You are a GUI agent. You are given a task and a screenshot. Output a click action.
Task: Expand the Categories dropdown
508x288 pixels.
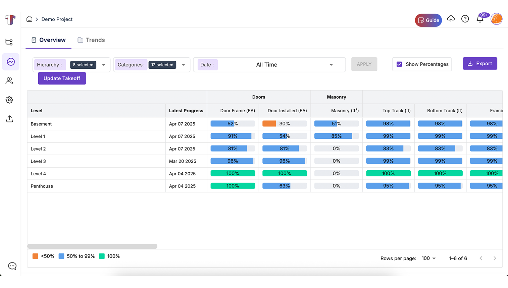(183, 65)
